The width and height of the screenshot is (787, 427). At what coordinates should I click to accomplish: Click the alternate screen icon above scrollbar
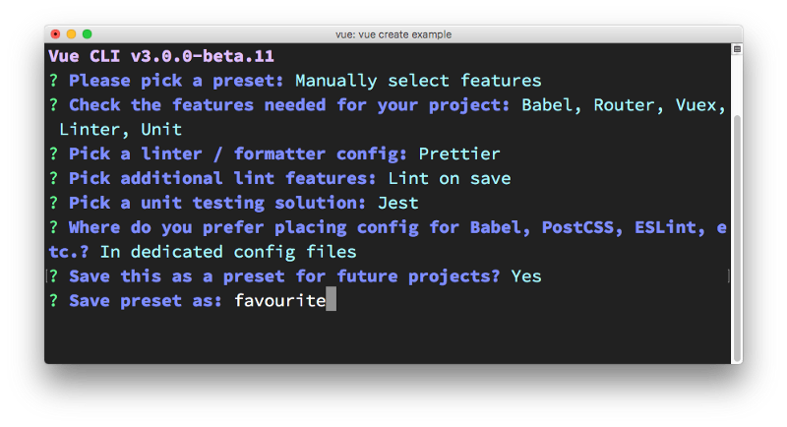pyautogui.click(x=737, y=49)
